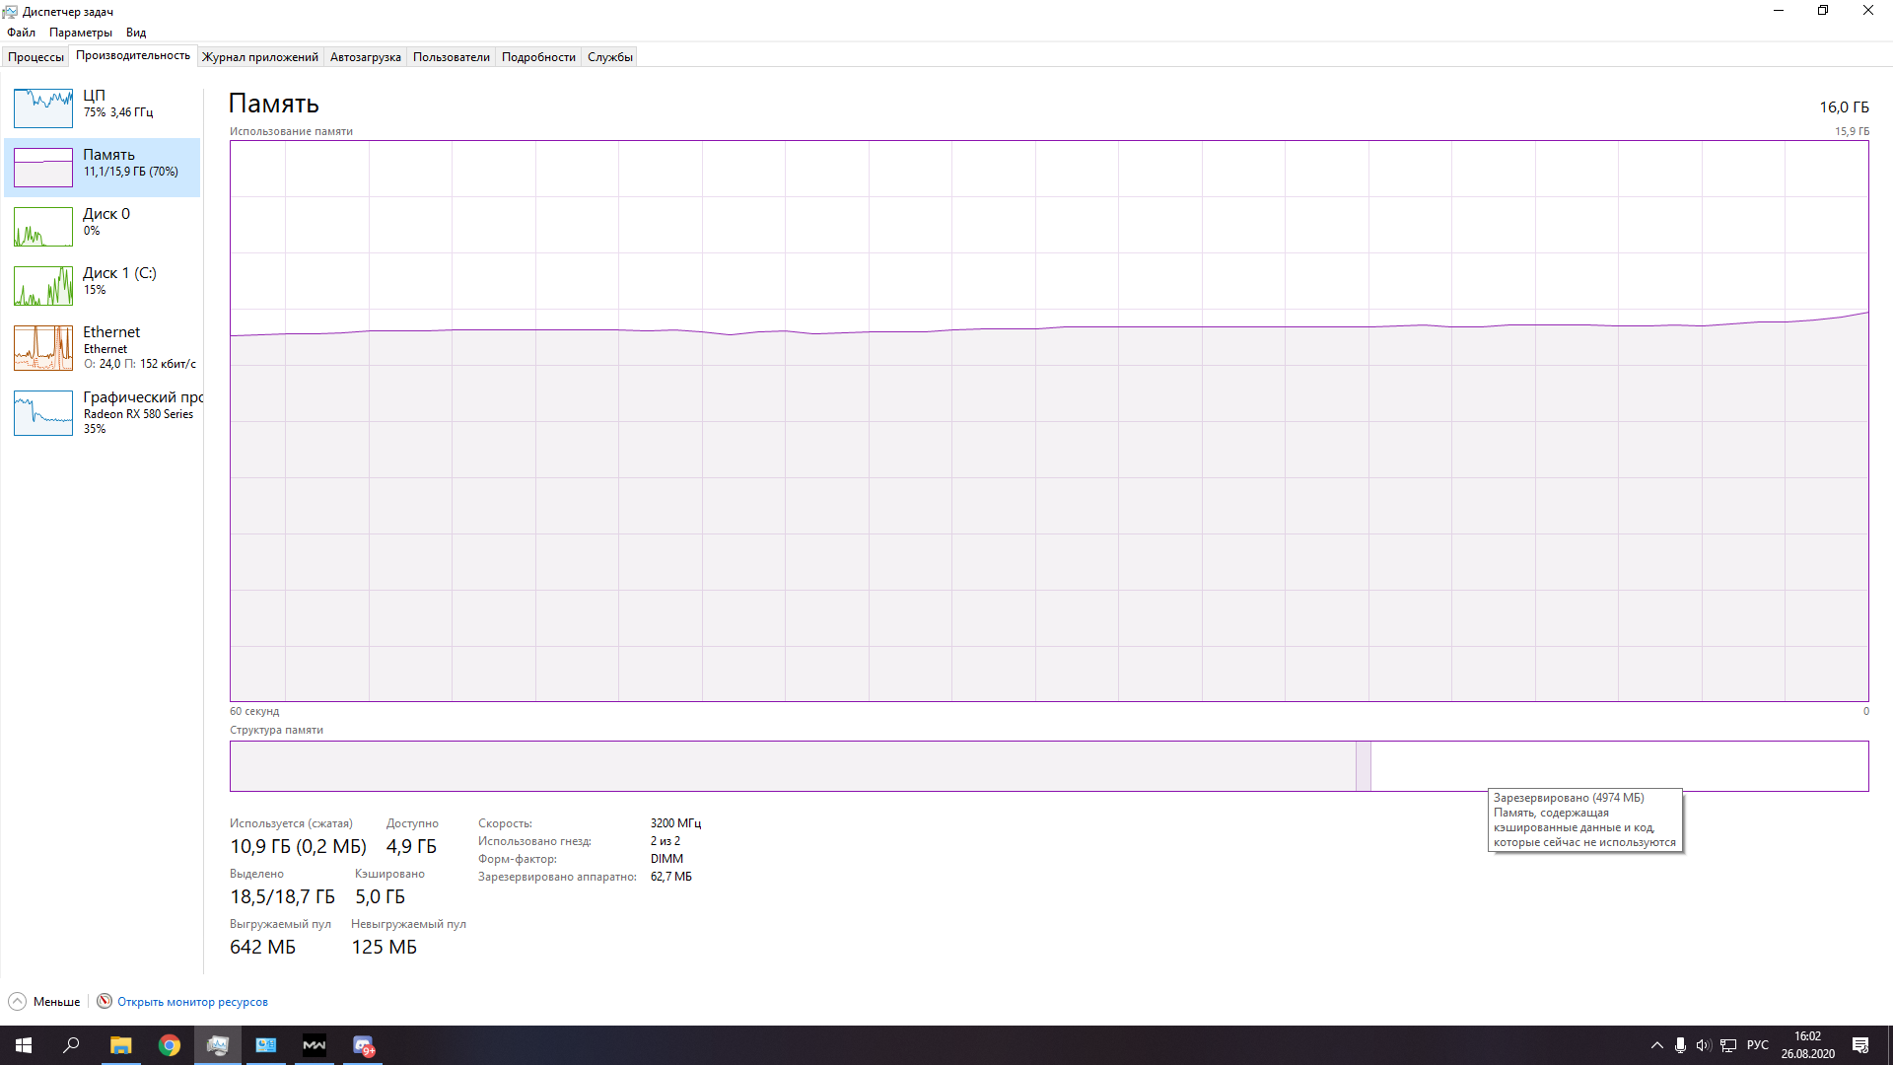Open the taskbar app with the 9+ badge

(363, 1045)
